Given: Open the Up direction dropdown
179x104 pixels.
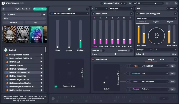Looking at the screenshot, I should [165, 50].
